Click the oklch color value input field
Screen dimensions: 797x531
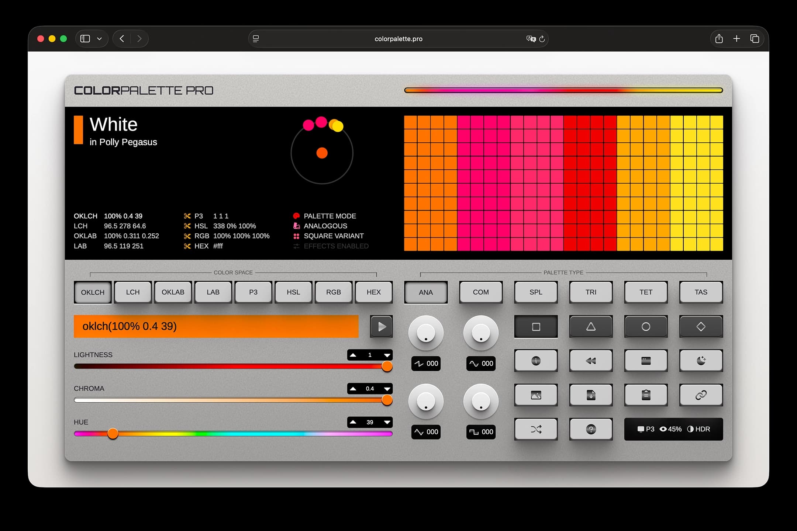(x=216, y=326)
